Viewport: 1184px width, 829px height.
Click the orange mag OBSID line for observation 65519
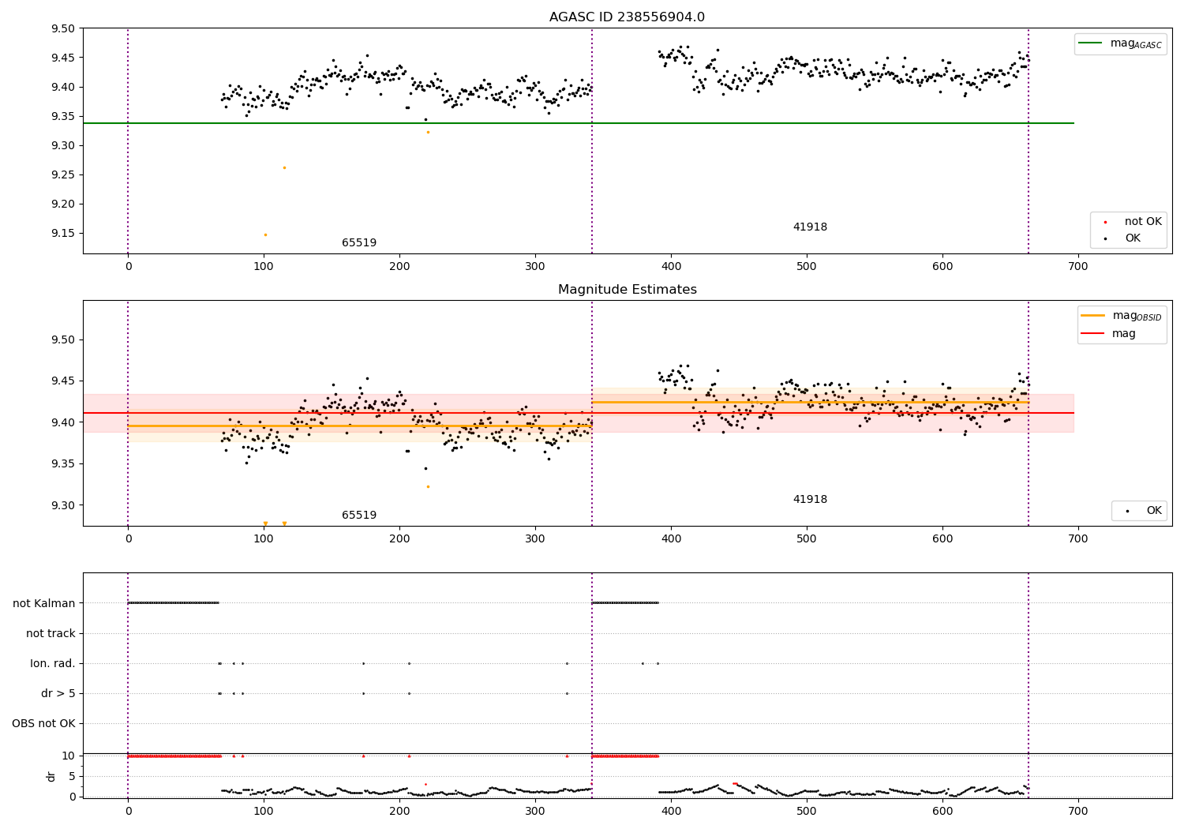(360, 426)
